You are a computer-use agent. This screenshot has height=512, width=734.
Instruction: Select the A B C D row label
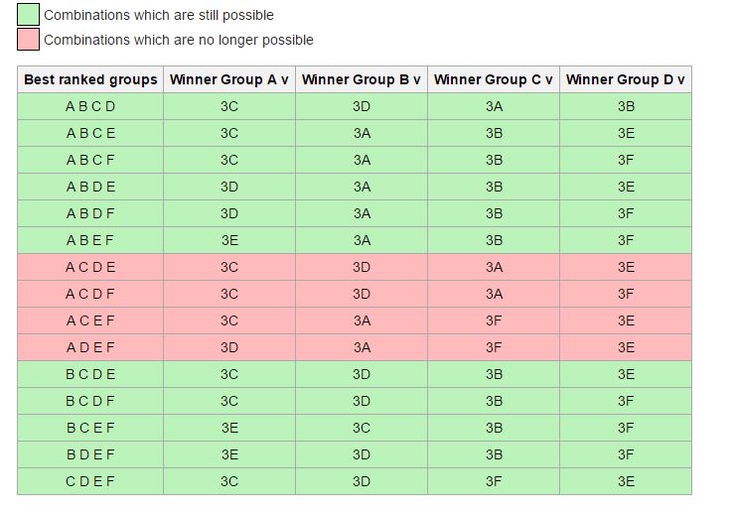(x=90, y=106)
